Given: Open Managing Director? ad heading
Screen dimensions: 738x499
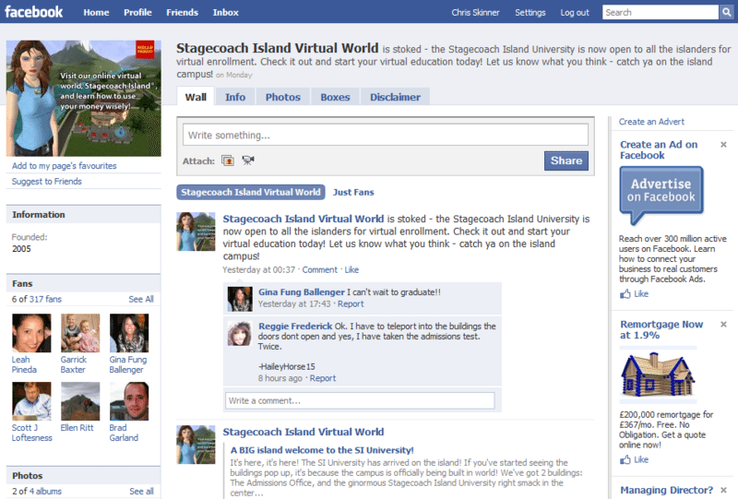Looking at the screenshot, I should (x=666, y=490).
